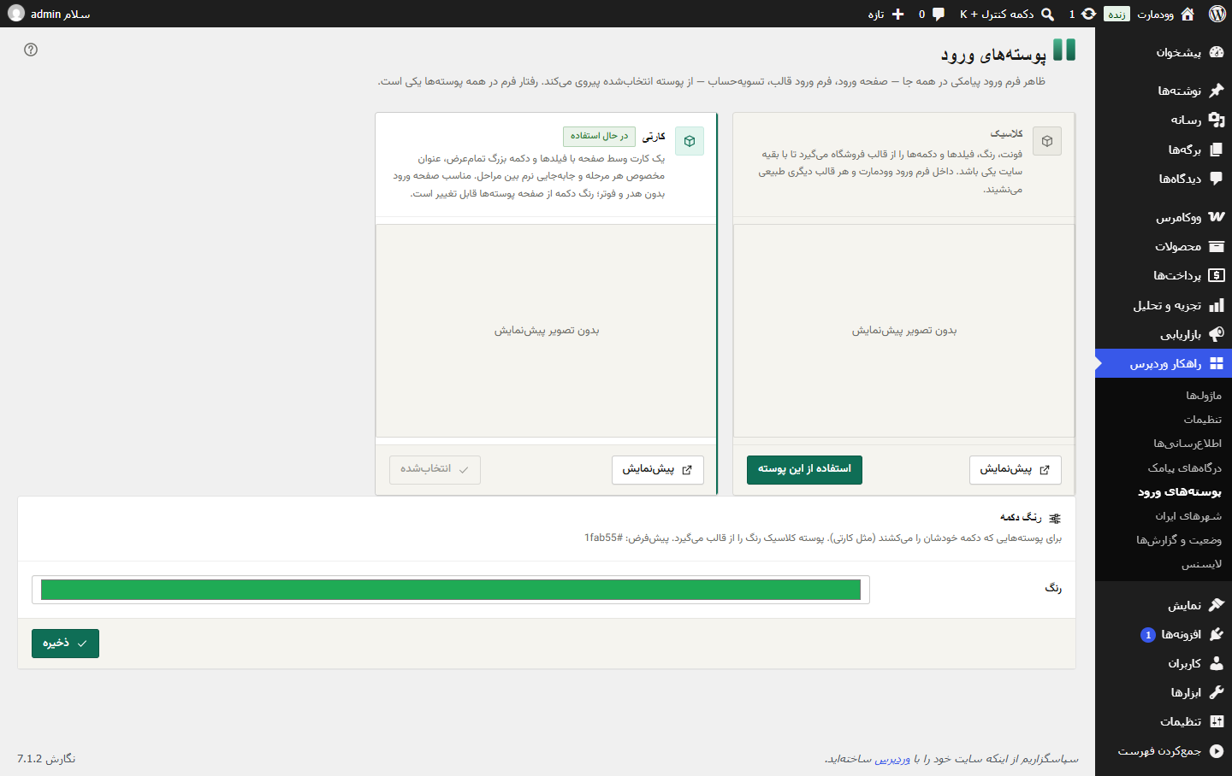Screen dimensions: 1232x776
Task: Click the بازاریابی megaphone icon
Action: click(1217, 334)
